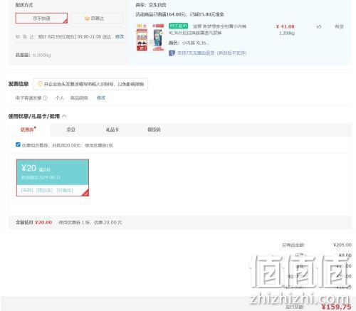Click 修改 link next to delivery time
The image size is (356, 311).
click(x=120, y=37)
